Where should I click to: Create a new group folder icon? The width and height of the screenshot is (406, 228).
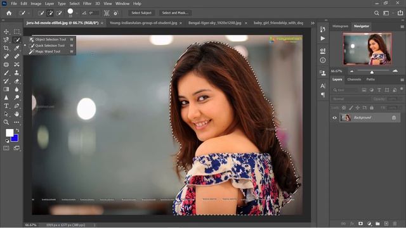point(378,224)
